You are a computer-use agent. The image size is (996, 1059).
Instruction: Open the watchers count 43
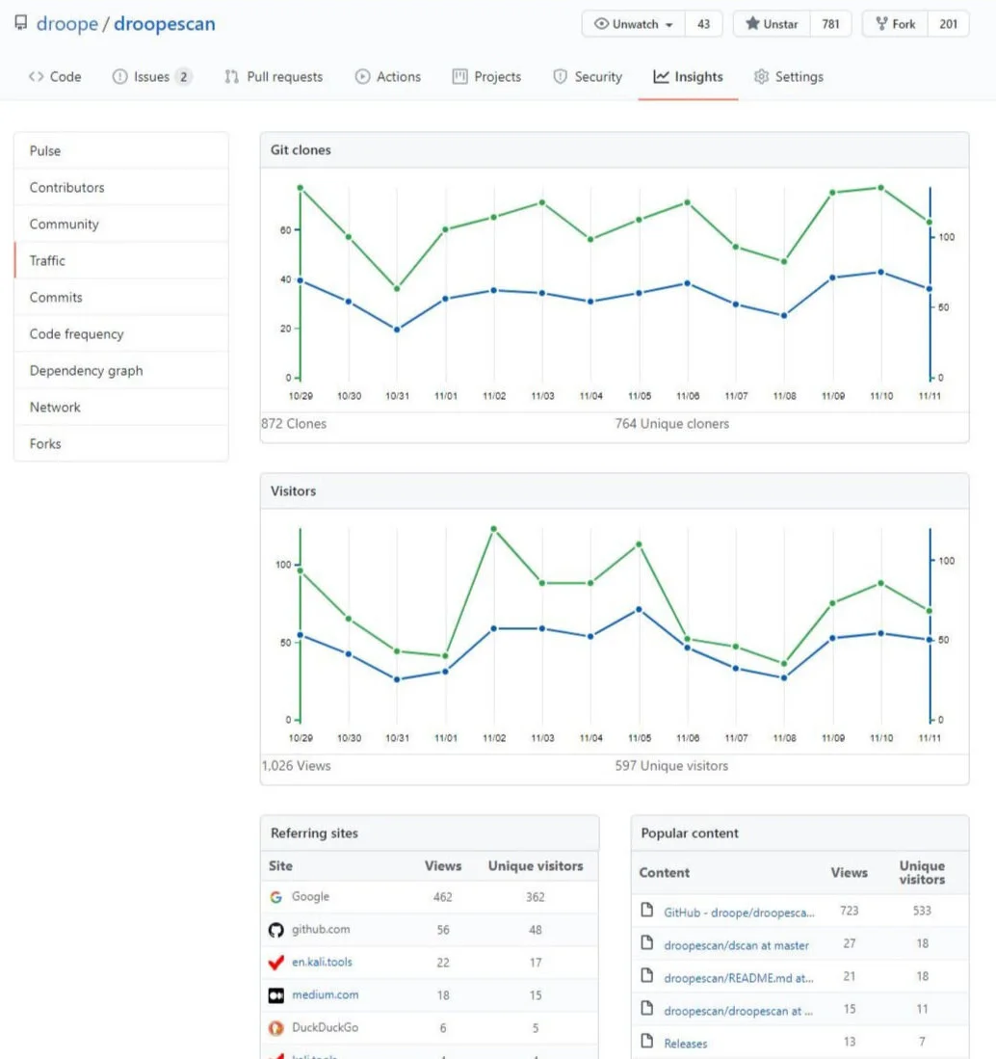pyautogui.click(x=703, y=24)
